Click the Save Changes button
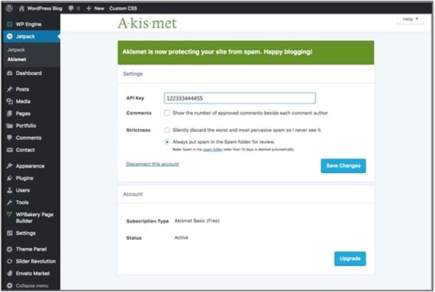The width and height of the screenshot is (435, 292). [343, 166]
